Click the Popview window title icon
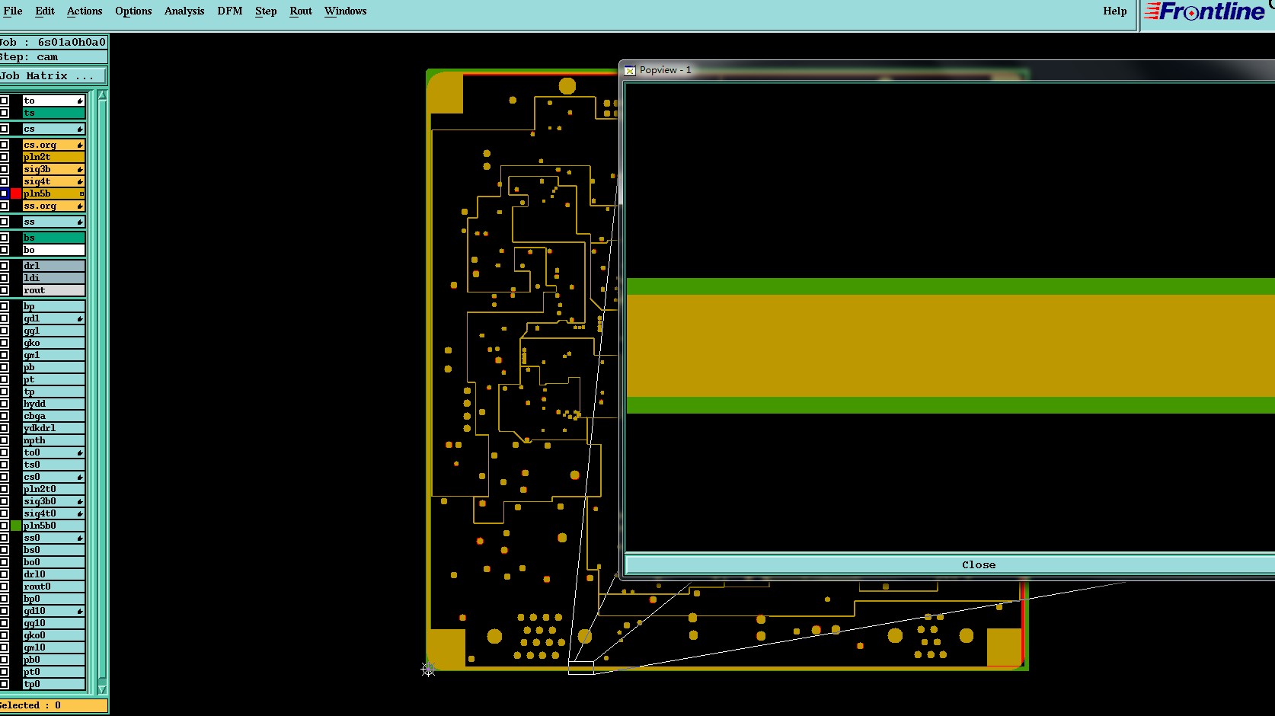 click(x=630, y=70)
